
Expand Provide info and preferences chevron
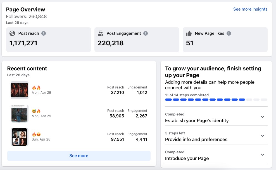(262, 136)
